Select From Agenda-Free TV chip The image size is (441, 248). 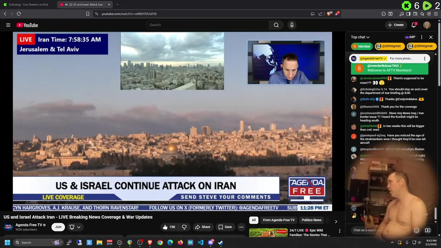(x=279, y=220)
